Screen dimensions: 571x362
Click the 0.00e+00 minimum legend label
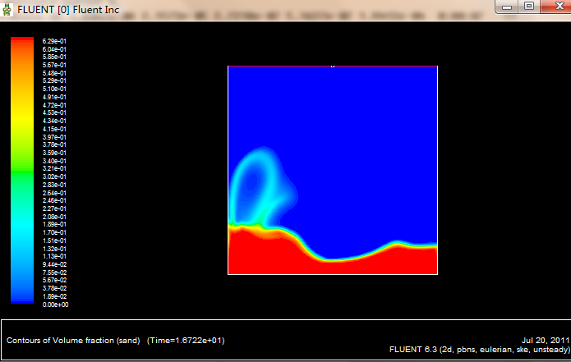click(x=53, y=305)
